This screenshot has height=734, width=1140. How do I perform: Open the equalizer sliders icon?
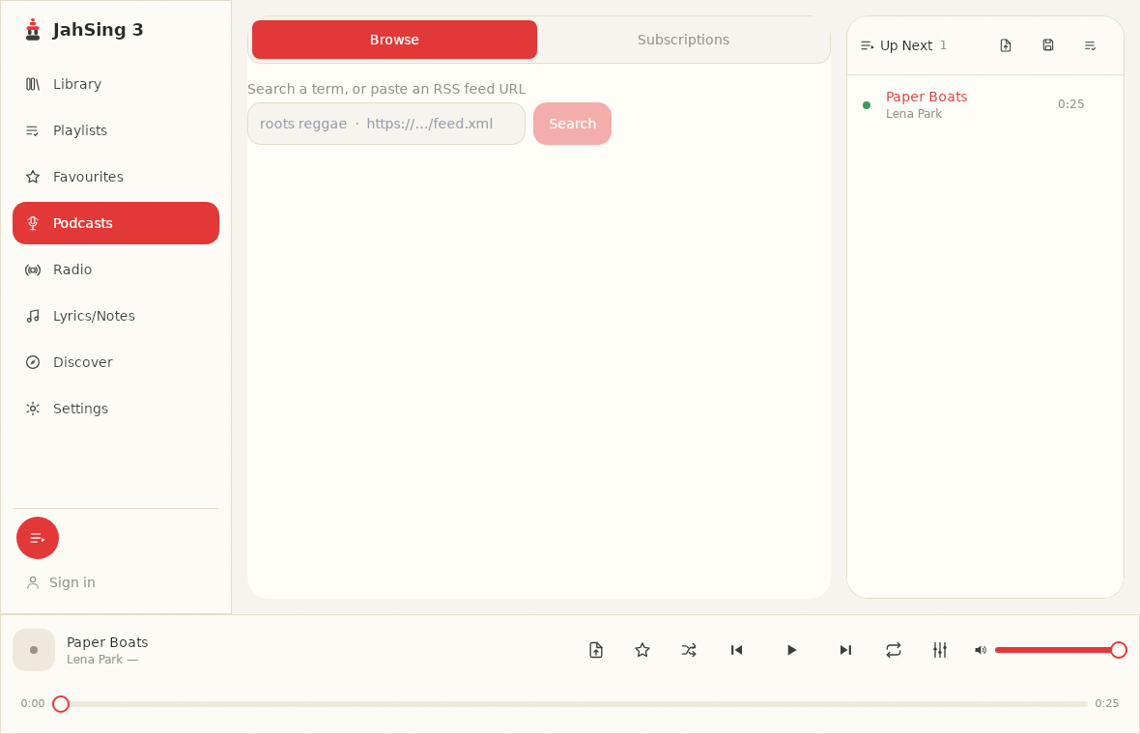click(x=940, y=650)
